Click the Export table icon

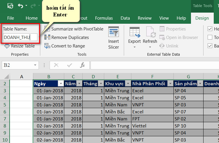[x=135, y=32]
